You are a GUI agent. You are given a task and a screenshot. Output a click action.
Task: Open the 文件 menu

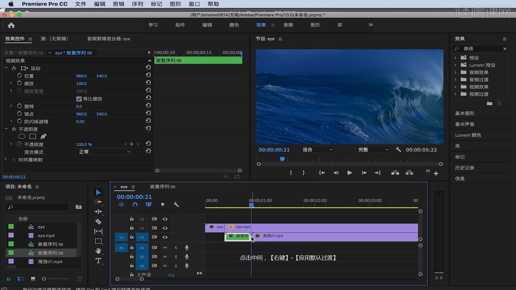click(x=81, y=4)
